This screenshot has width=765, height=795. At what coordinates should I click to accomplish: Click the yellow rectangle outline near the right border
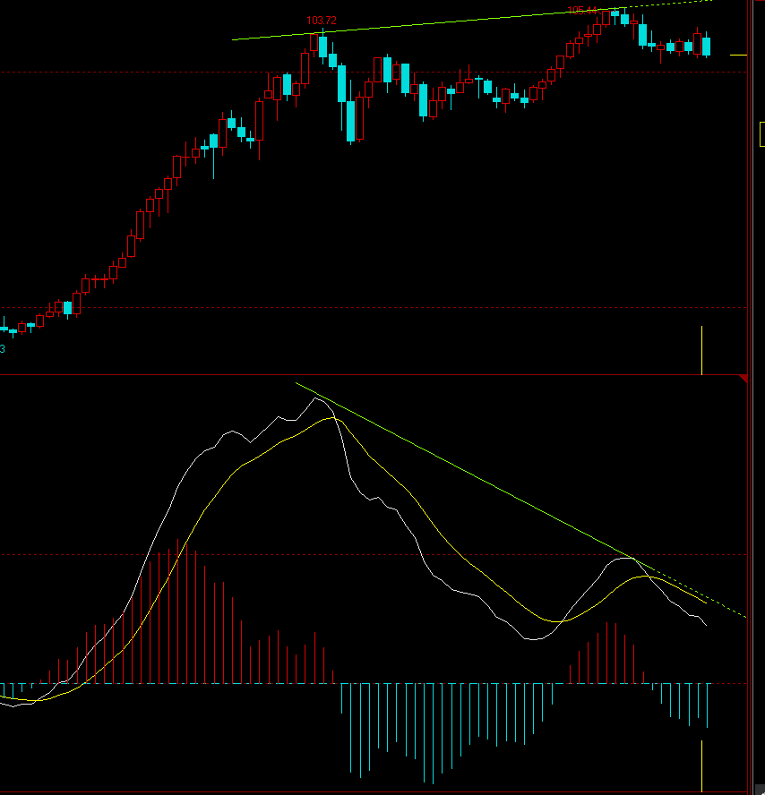(761, 134)
